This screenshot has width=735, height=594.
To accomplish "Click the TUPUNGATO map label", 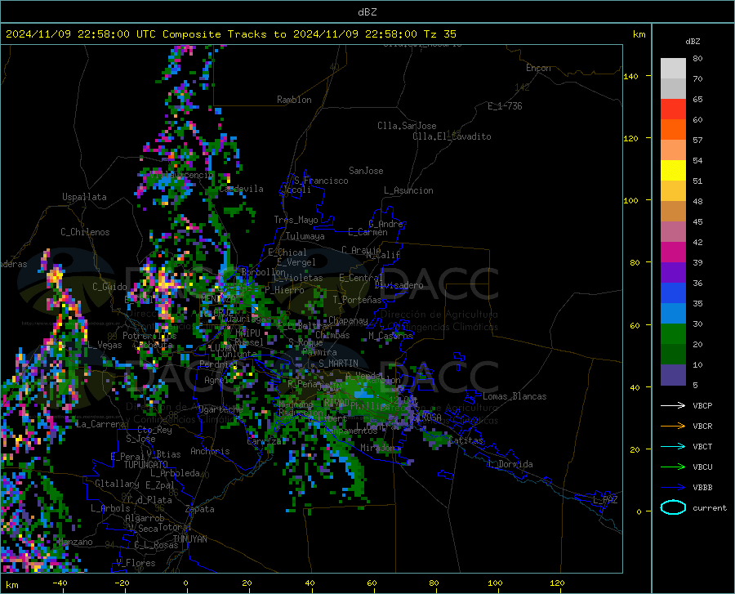I will coord(146,465).
